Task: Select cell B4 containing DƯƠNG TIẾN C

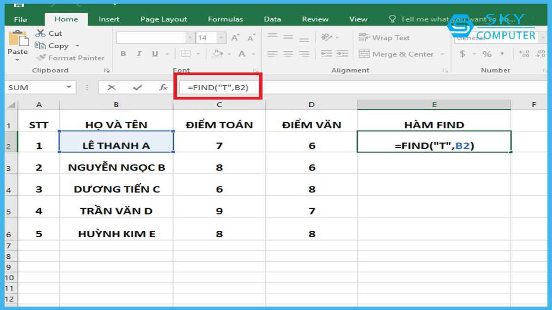Action: (116, 189)
